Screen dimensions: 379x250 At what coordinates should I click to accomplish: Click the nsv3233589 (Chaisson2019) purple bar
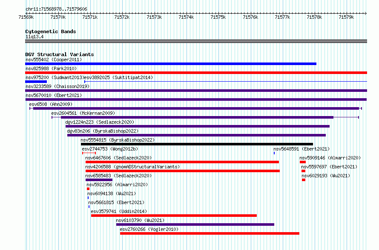click(196, 91)
